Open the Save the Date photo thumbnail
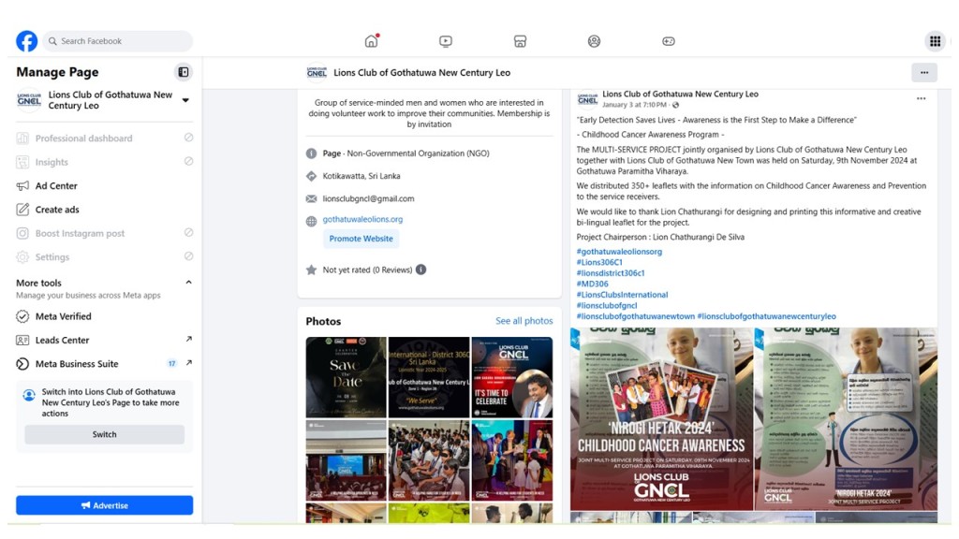Viewport: 959px width, 539px height. click(x=347, y=377)
